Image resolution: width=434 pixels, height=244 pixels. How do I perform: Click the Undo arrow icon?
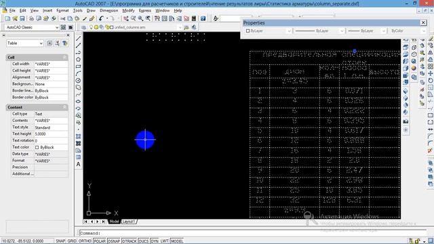[x=101, y=18]
